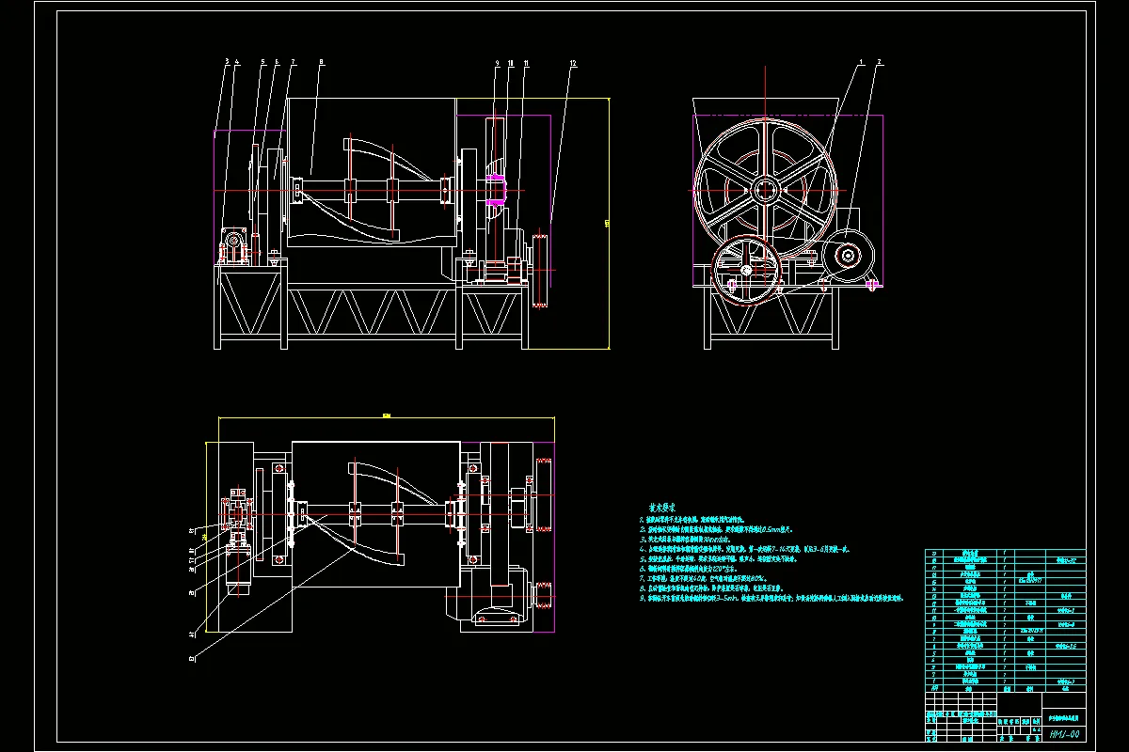Select the yellow overall height dimension text
This screenshot has width=1129, height=752.
tap(605, 223)
